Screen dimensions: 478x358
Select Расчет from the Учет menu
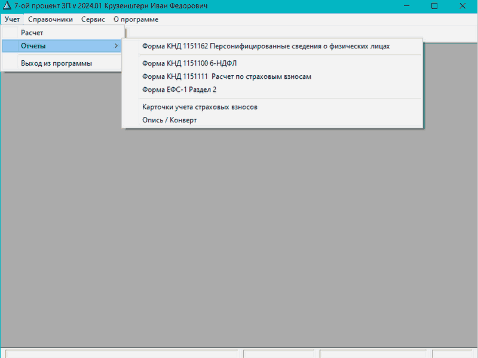(32, 33)
